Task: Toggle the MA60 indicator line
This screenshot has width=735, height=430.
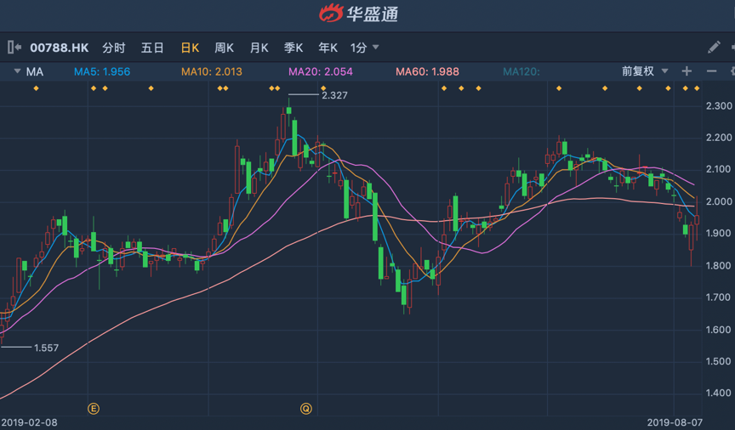Action: 427,71
